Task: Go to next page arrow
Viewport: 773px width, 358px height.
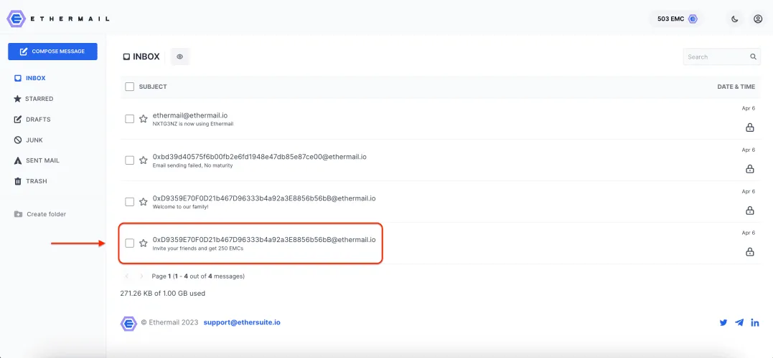Action: 141,276
